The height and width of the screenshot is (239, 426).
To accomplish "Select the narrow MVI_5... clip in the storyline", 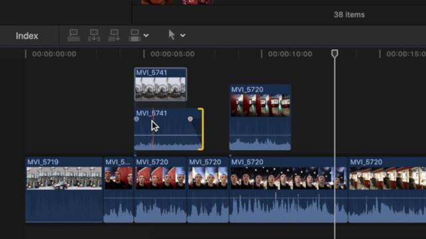I will (x=118, y=190).
